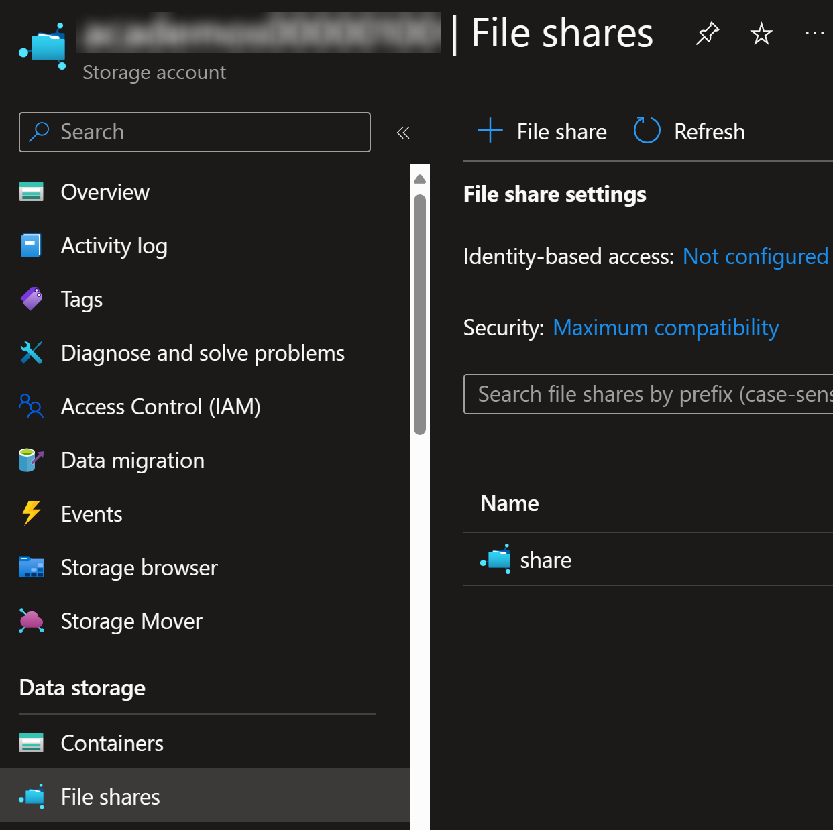This screenshot has height=830, width=833.
Task: Refresh the file shares list
Action: click(x=689, y=131)
